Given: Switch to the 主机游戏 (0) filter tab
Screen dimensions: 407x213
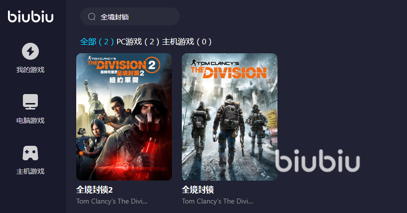Looking at the screenshot, I should [187, 41].
